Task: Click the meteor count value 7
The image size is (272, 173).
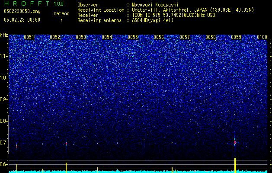Action: [x=61, y=20]
